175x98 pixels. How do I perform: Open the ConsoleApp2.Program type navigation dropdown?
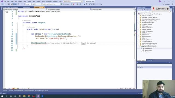pyautogui.click(x=69, y=9)
